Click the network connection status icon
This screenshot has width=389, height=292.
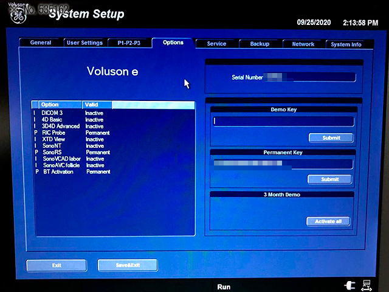[x=367, y=285]
